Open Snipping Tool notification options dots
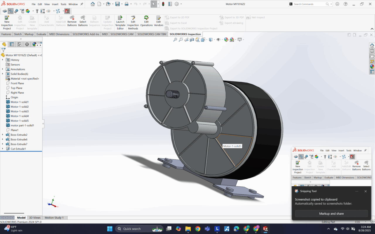 click(x=357, y=191)
